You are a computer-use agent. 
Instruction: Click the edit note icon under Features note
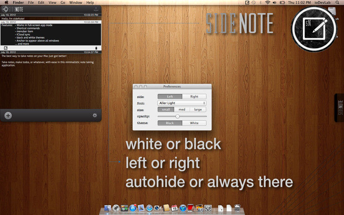(6, 48)
